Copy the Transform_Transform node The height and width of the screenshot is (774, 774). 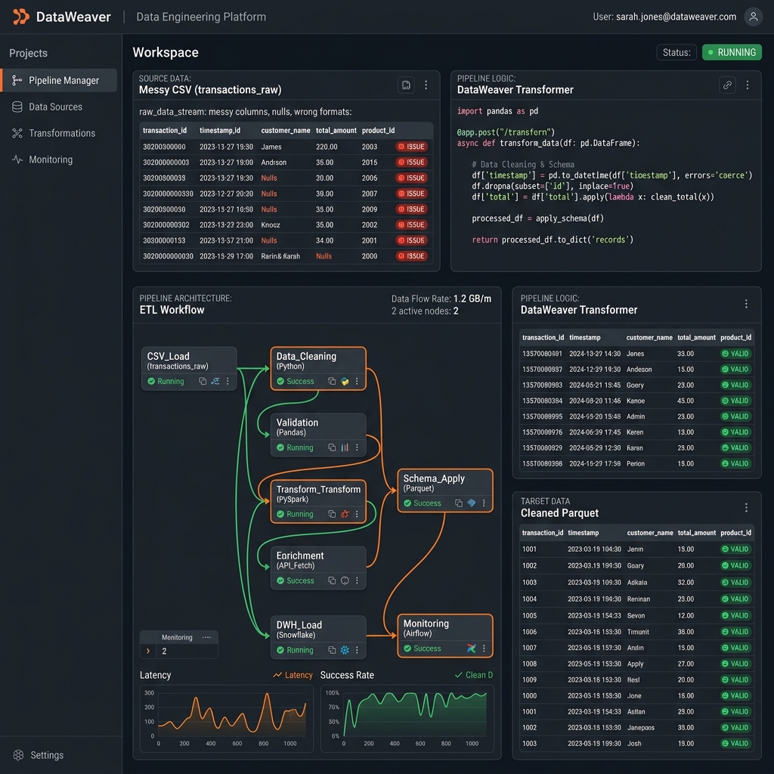coord(332,514)
